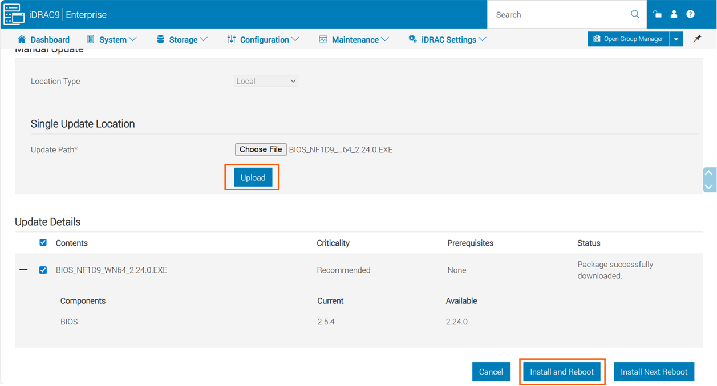Go to the Dashboard tab
This screenshot has height=386, width=717.
[x=43, y=39]
